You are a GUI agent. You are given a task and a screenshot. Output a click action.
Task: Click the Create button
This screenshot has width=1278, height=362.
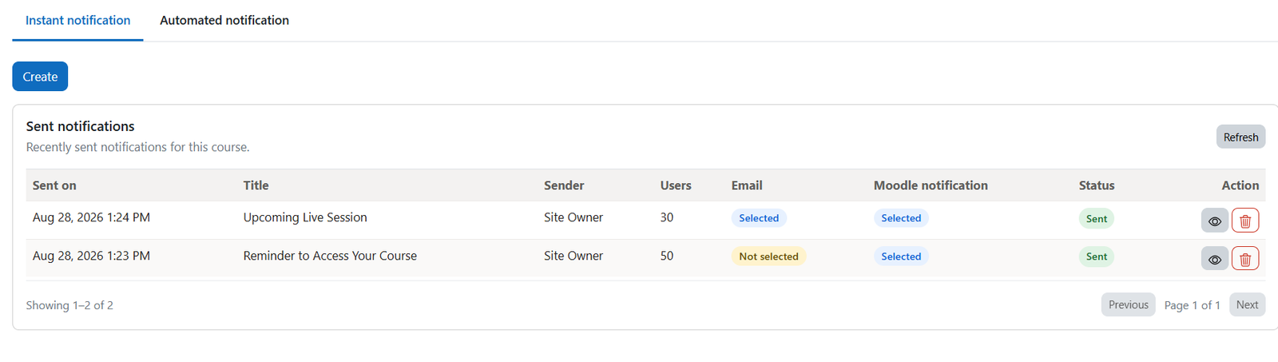(40, 77)
